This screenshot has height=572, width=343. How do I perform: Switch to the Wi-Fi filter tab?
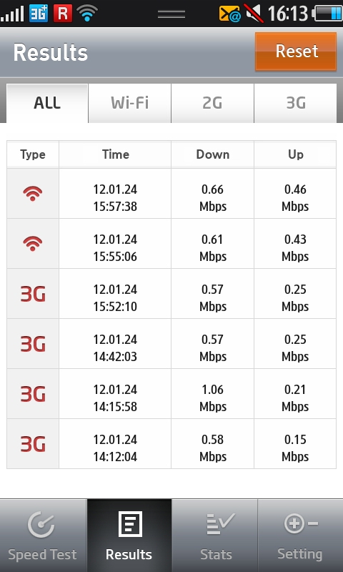(129, 103)
